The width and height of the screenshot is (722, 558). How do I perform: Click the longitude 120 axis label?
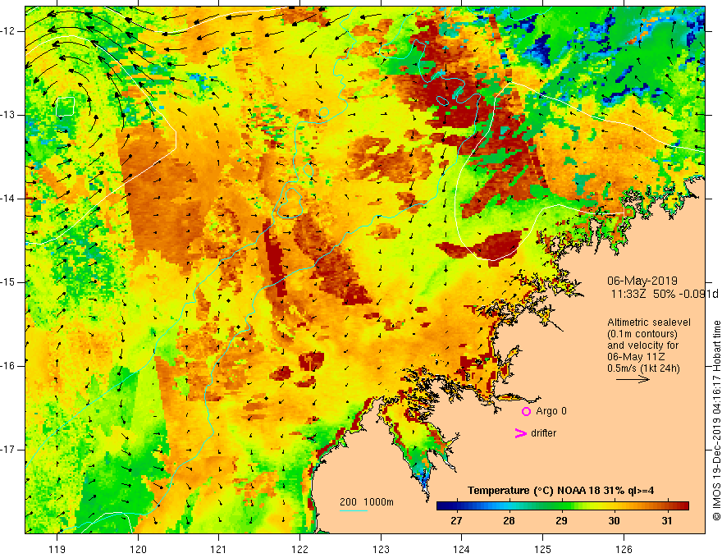pos(138,549)
